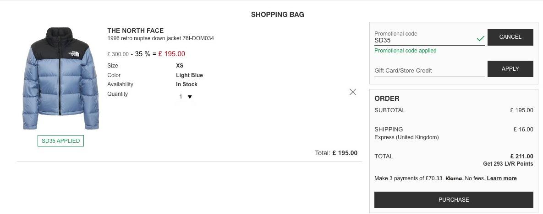This screenshot has height=214, width=543.
Task: Click THE NORTH FACE brand title
Action: pos(135,31)
